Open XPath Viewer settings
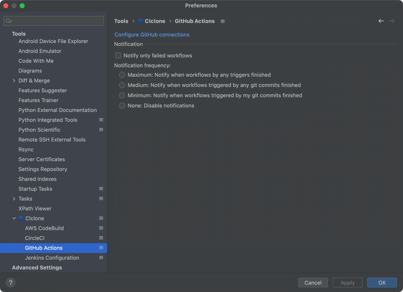The height and width of the screenshot is (292, 403). [35, 209]
